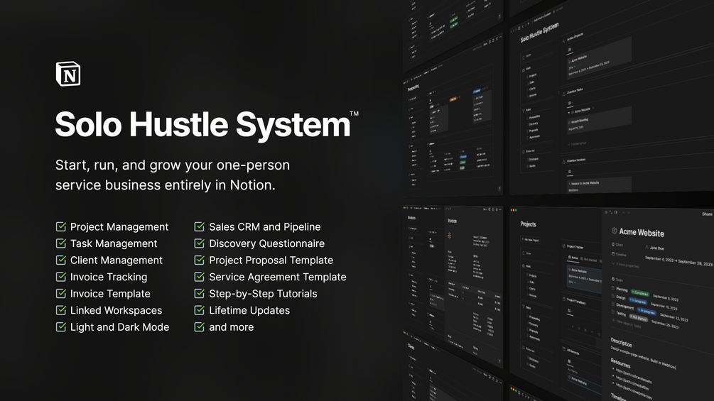This screenshot has width=714, height=401.
Task: Click the Resources icon in Solo Hustle System sidebar
Action: (x=523, y=152)
